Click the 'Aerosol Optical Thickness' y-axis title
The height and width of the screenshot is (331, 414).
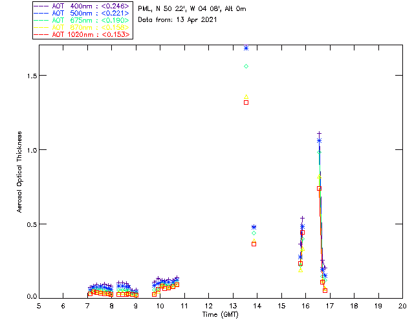[19, 172]
